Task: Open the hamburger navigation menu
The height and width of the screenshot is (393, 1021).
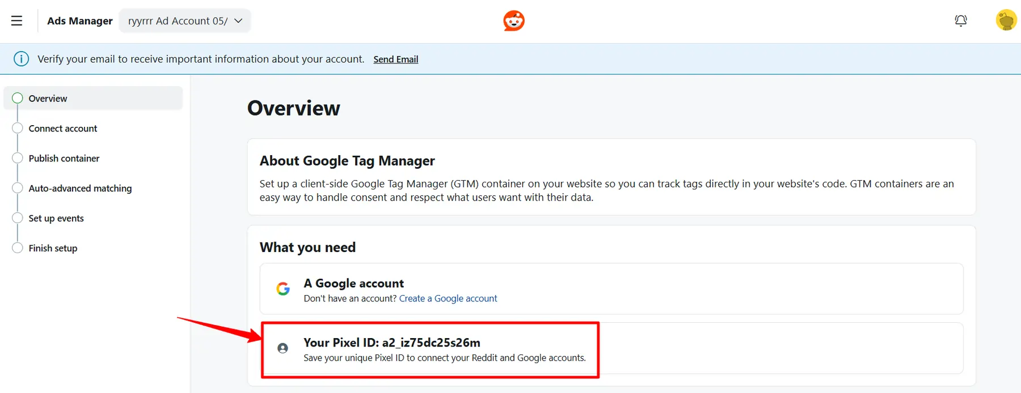Action: [x=17, y=21]
